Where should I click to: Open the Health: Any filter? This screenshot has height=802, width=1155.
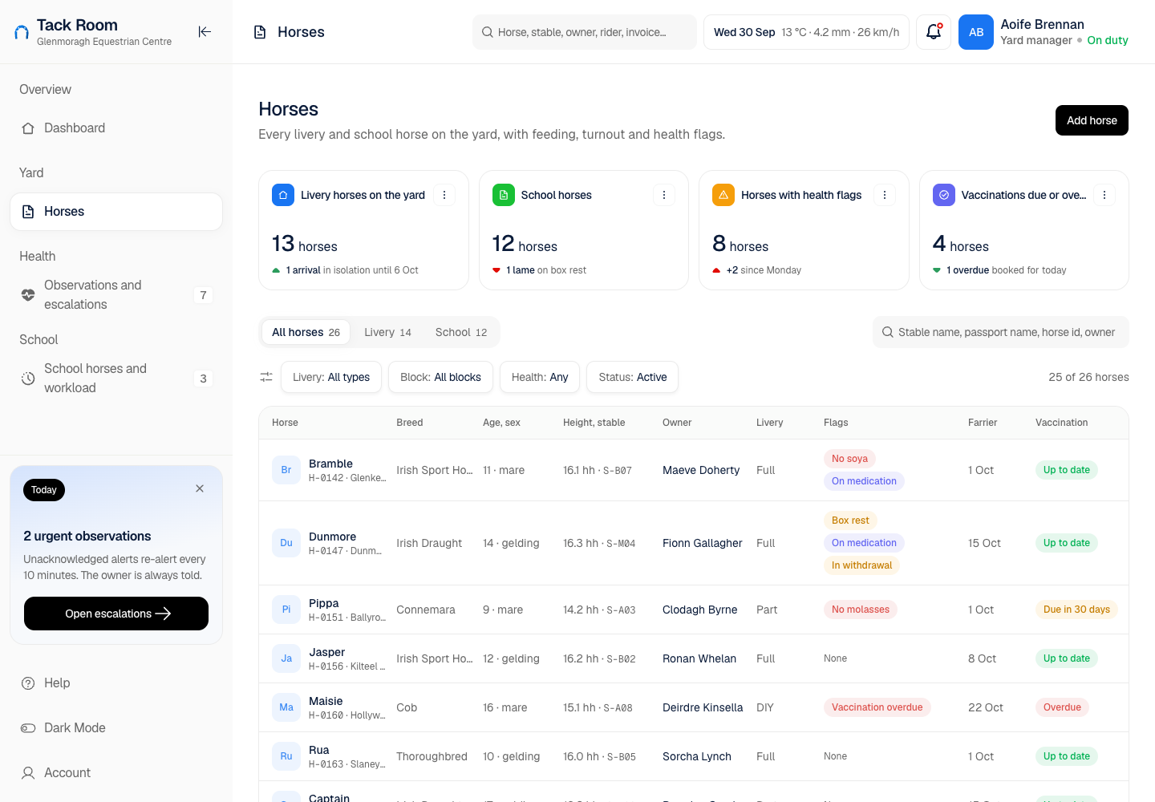coord(540,377)
